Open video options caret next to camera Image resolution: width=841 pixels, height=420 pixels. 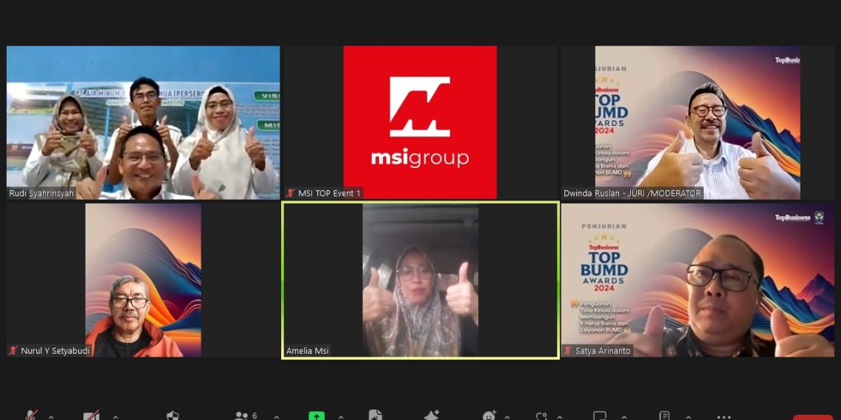tap(115, 417)
